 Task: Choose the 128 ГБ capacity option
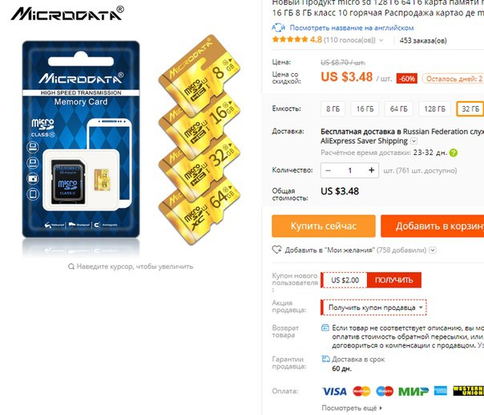[x=434, y=109]
